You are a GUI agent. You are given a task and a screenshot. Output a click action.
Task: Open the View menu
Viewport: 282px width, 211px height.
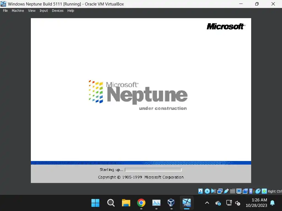pyautogui.click(x=32, y=11)
